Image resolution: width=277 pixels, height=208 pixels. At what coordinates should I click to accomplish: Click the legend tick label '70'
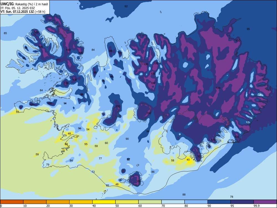coord(163,206)
